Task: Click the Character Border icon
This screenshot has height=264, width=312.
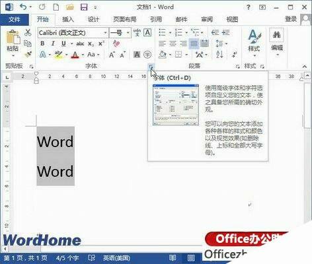Action: coord(147,32)
